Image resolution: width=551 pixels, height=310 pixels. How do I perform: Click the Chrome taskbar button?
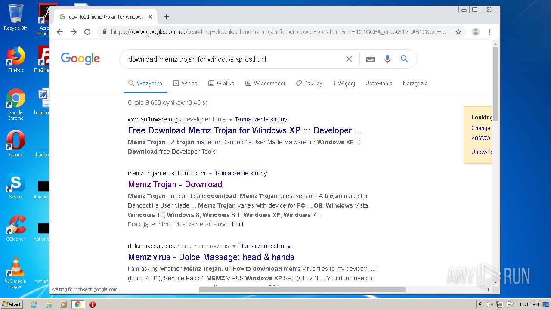pyautogui.click(x=78, y=304)
